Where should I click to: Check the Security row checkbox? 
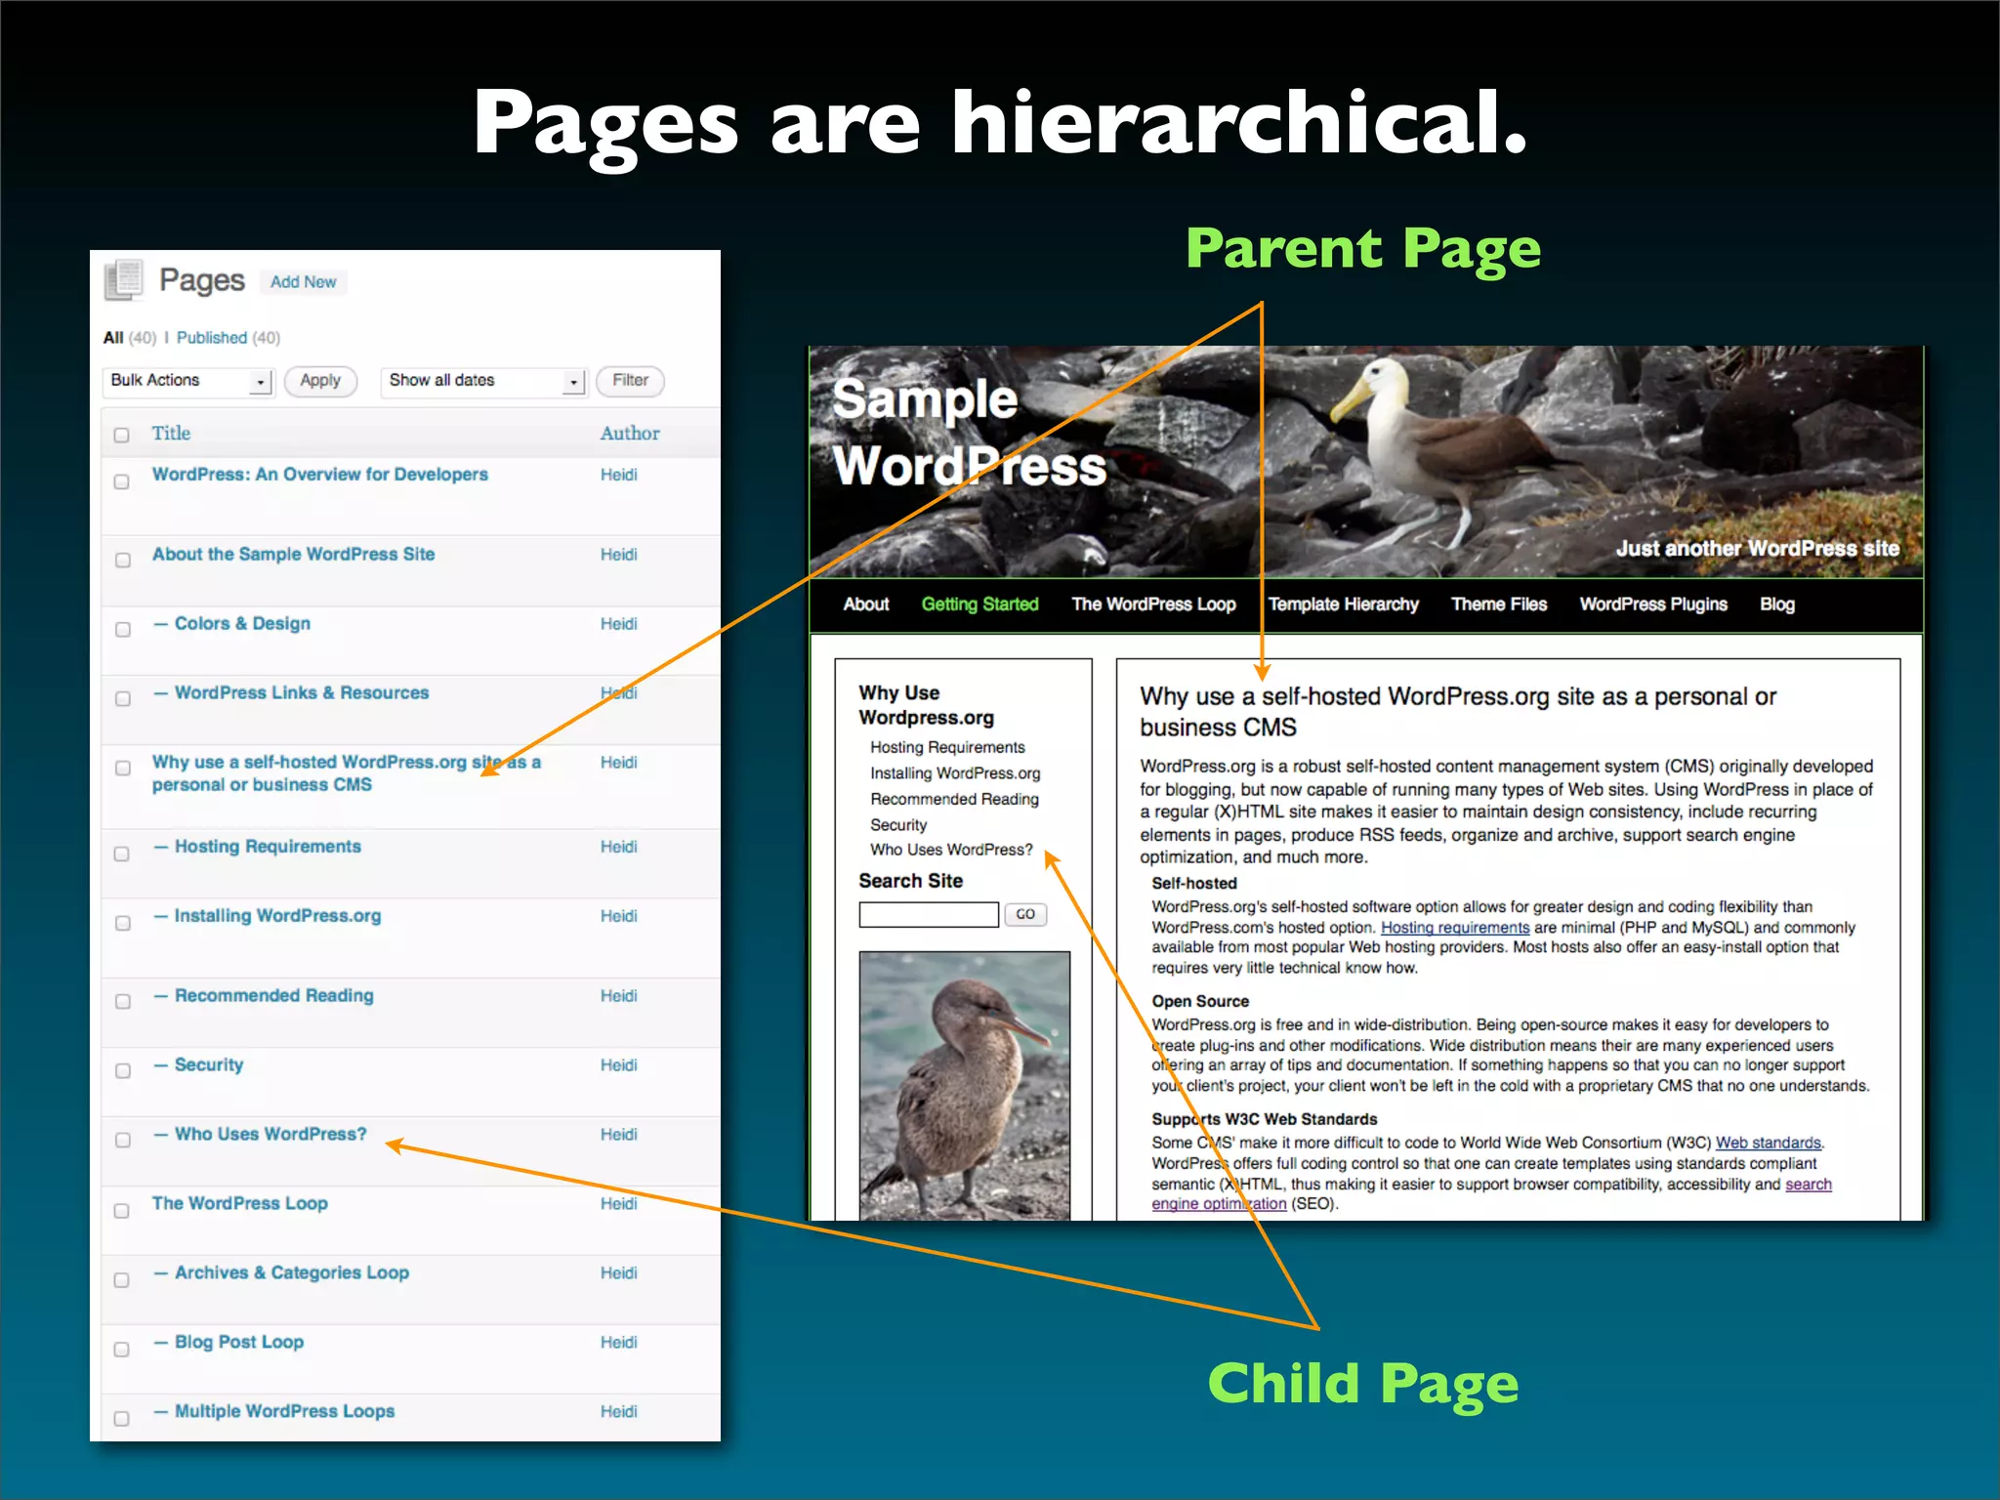coord(122,1071)
